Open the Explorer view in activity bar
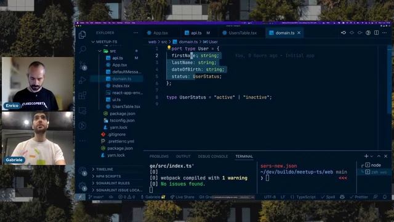Image resolution: width=394 pixels, height=222 pixels. point(82,35)
